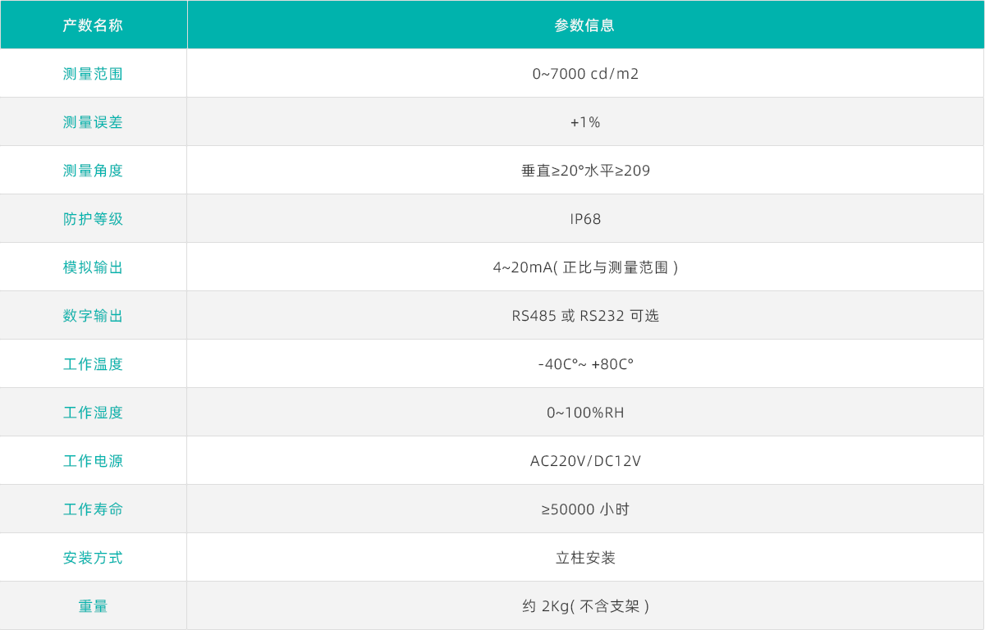985x630 pixels.
Task: Select the 数字输出 label
Action: point(93,316)
